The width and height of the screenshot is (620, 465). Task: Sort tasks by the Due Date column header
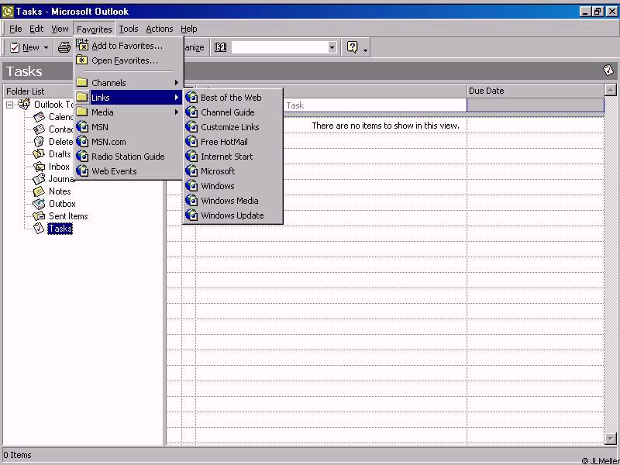[534, 91]
